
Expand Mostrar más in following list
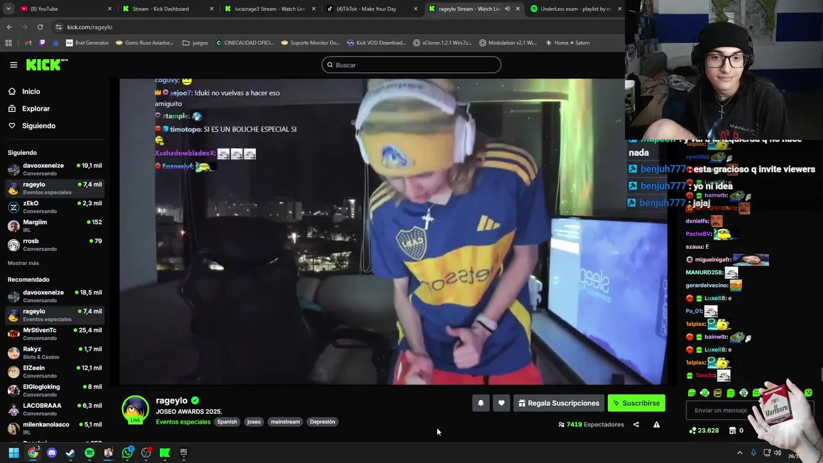pos(23,263)
